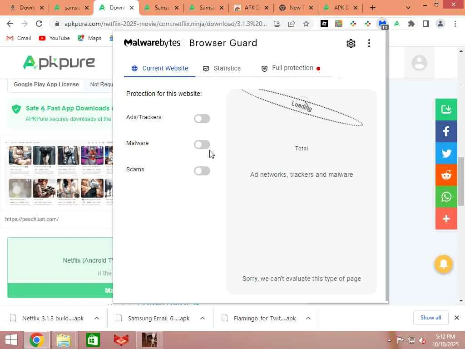This screenshot has width=465, height=349.
Task: Click Show all downloads button
Action: 430,318
